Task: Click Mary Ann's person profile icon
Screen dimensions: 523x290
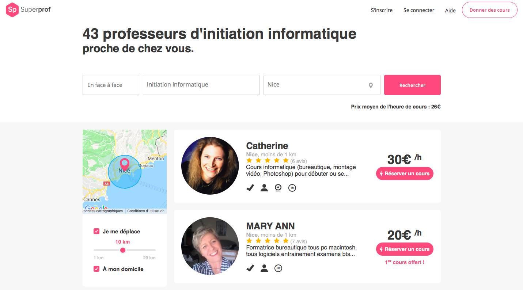Action: (x=264, y=268)
